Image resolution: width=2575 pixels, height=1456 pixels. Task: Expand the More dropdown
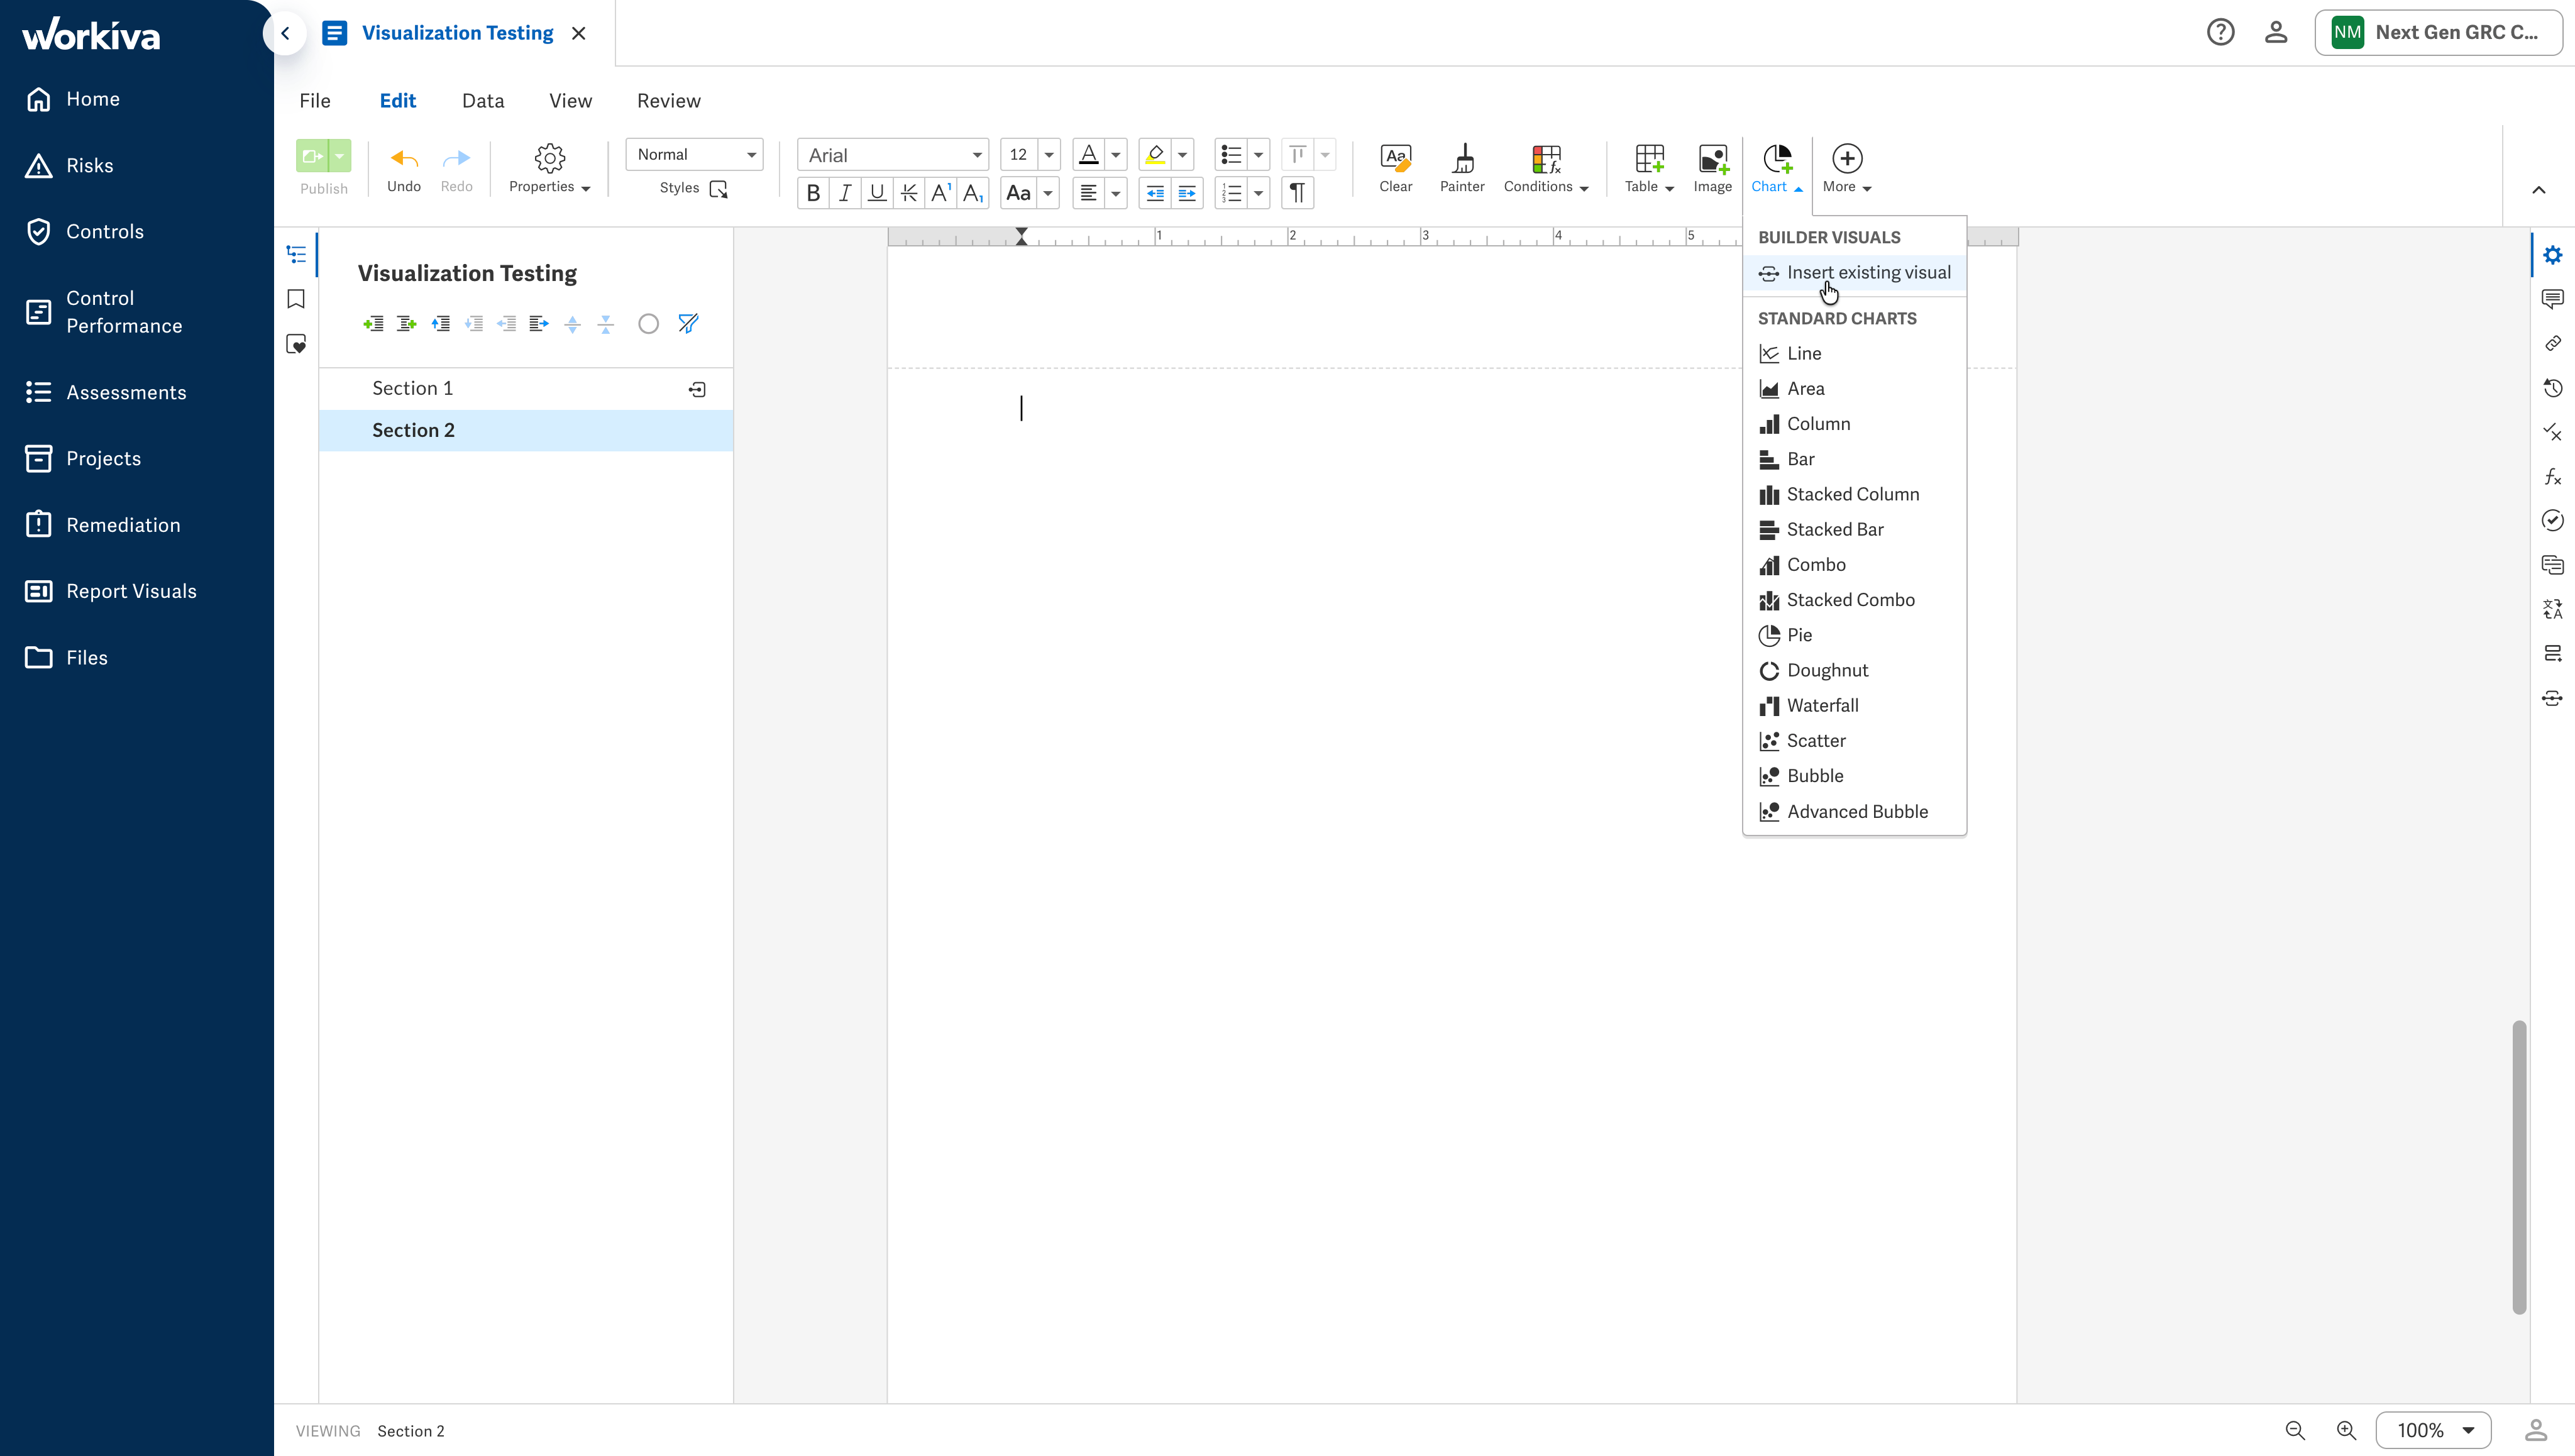[x=1847, y=168]
